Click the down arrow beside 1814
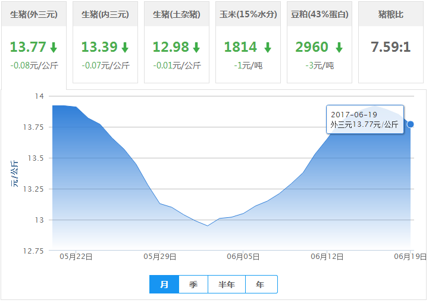The height and width of the screenshot is (303, 429). pos(268,48)
